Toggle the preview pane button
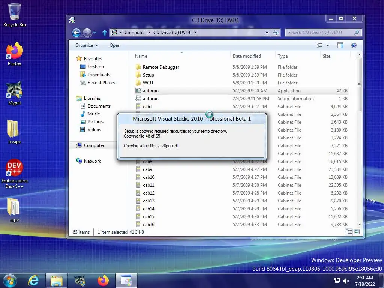This screenshot has height=288, width=384. pyautogui.click(x=340, y=45)
